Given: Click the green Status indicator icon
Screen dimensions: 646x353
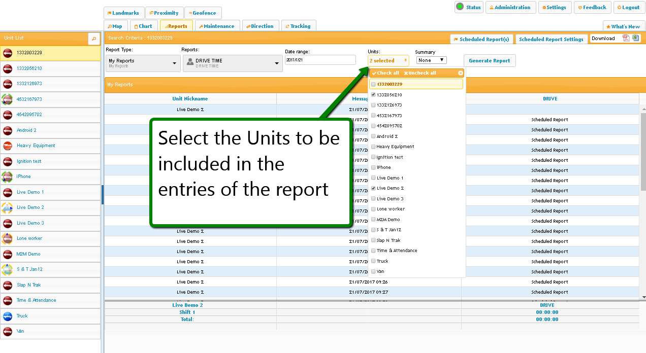Looking at the screenshot, I should tap(460, 7).
